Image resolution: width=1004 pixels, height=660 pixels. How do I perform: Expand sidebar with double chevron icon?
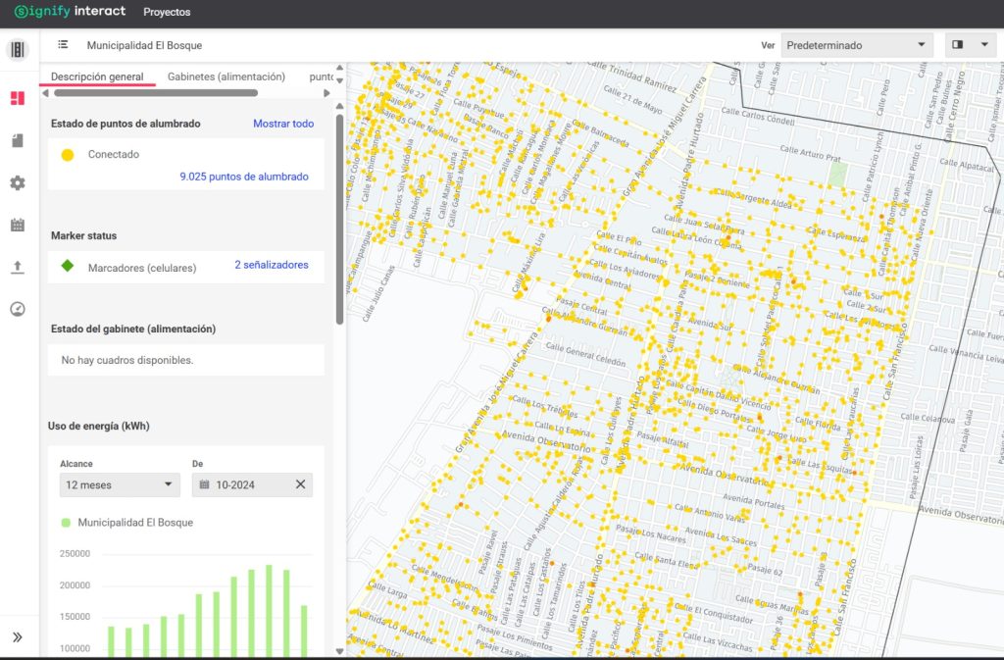point(17,637)
